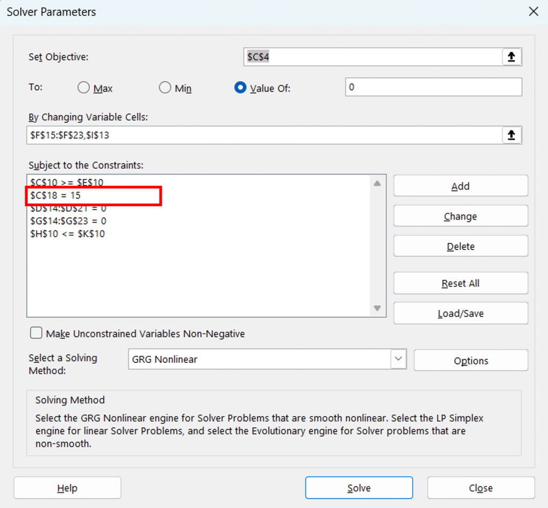Viewport: 548px width, 508px height.
Task: Select the Max radio button
Action: 83,88
